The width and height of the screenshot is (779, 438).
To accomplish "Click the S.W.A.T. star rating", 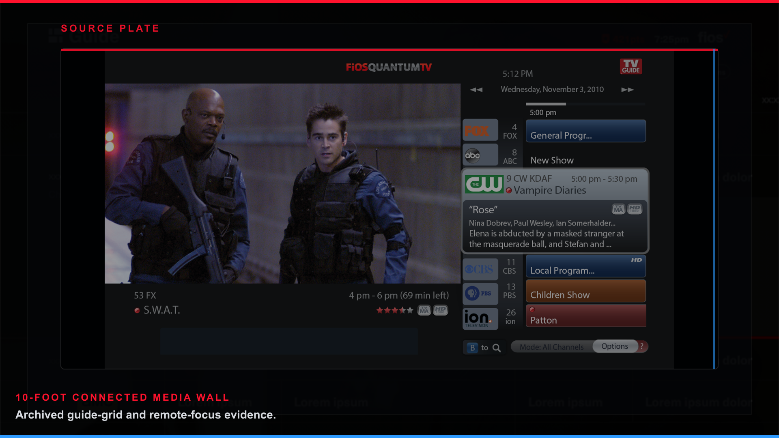I will coord(395,310).
